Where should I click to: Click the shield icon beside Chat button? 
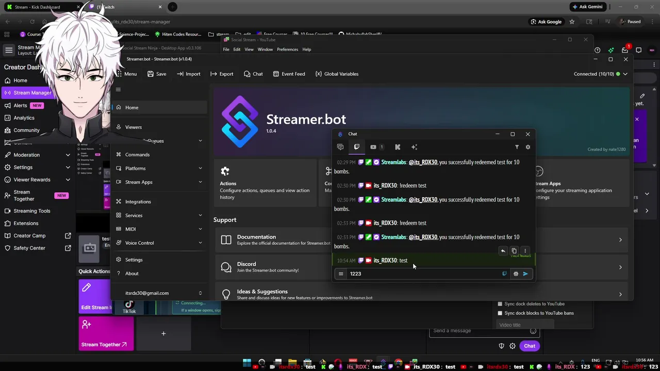coord(501,346)
